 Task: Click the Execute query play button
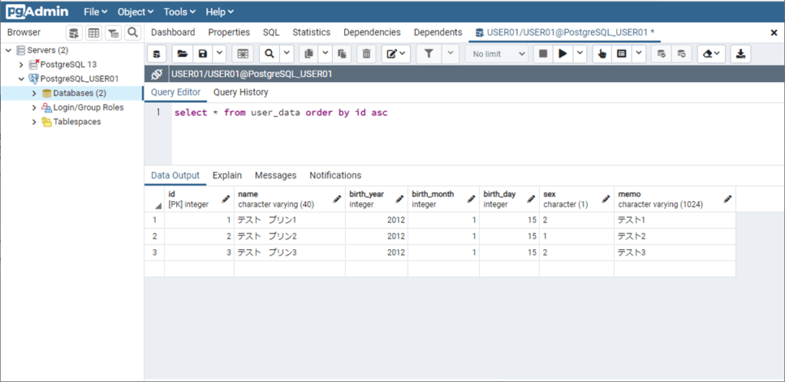(x=563, y=54)
